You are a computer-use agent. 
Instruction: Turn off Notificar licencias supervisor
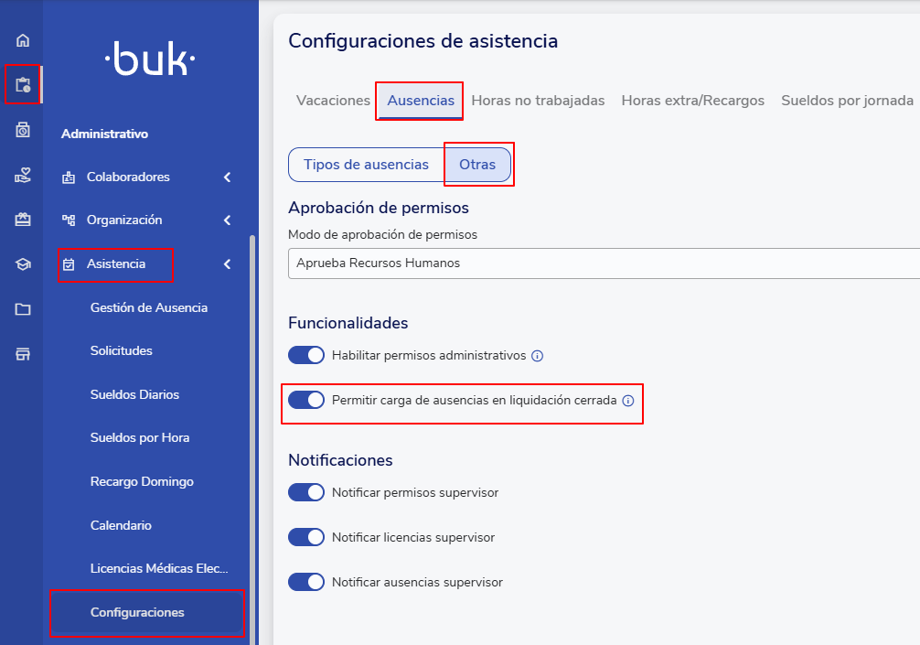pyautogui.click(x=306, y=537)
